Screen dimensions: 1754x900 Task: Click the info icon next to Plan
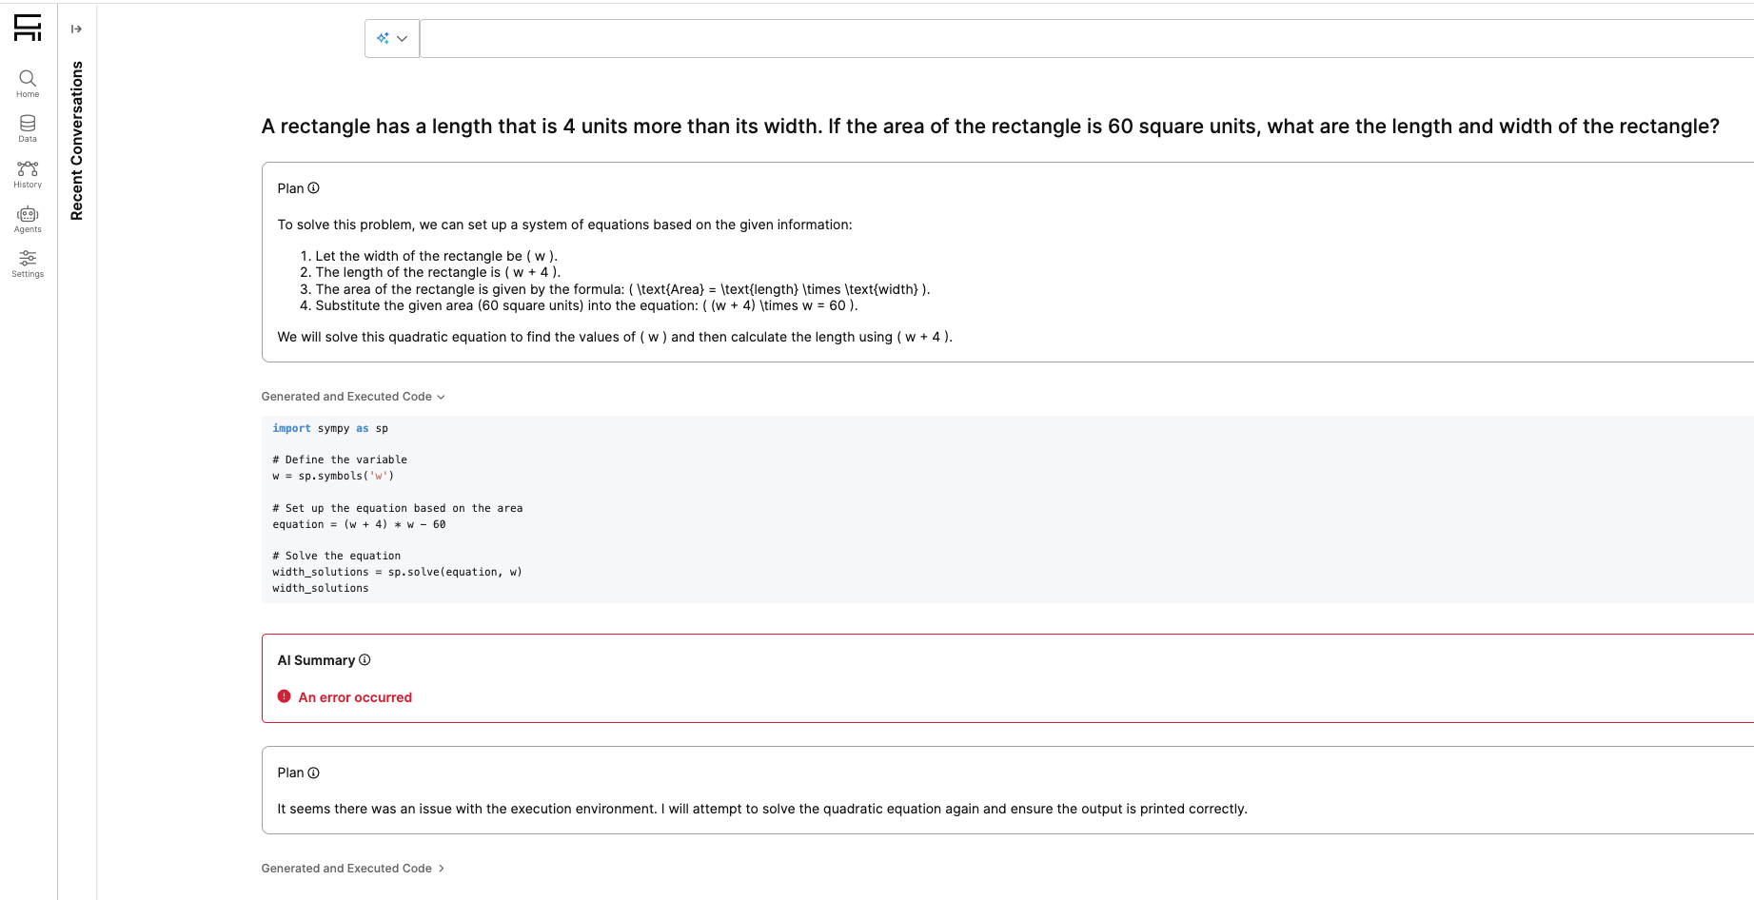(x=314, y=187)
